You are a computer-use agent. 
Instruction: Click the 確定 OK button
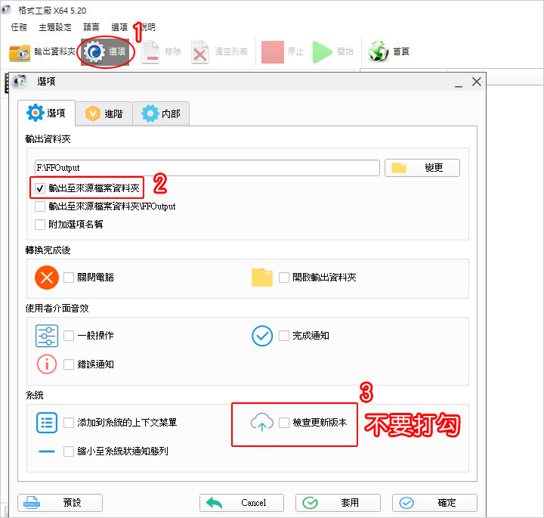tap(434, 503)
